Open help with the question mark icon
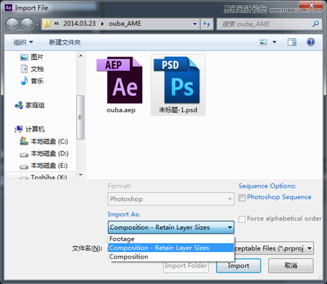Image resolution: width=327 pixels, height=284 pixels. point(310,42)
